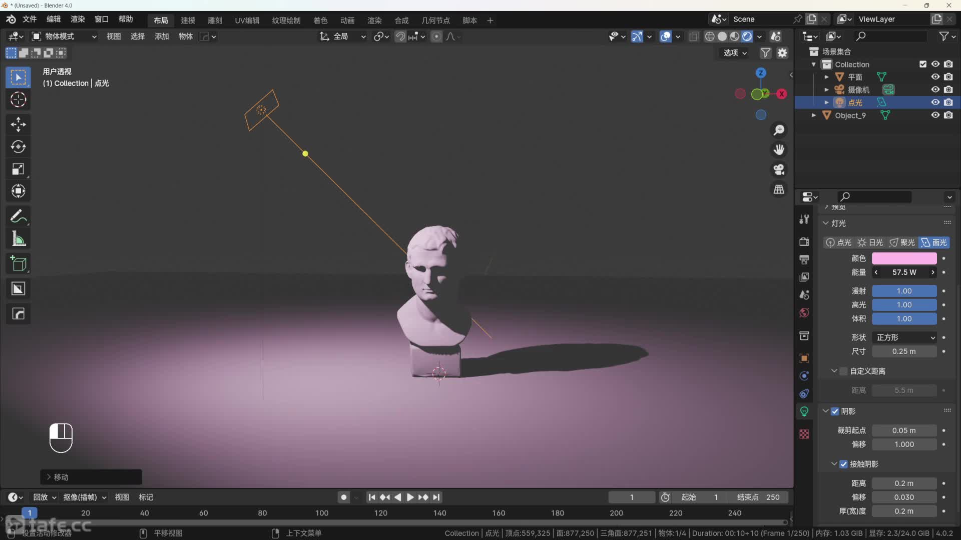961x540 pixels.
Task: Open 渲染 menu in top bar
Action: [78, 19]
